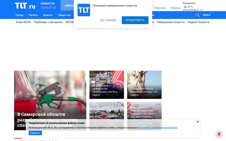Click the red notification bell icon
The image size is (226, 141).
point(219,134)
